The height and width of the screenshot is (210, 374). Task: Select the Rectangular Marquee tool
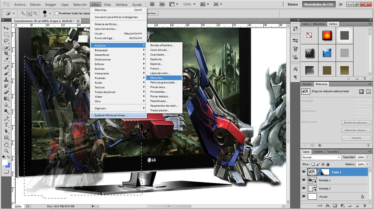click(x=6, y=34)
